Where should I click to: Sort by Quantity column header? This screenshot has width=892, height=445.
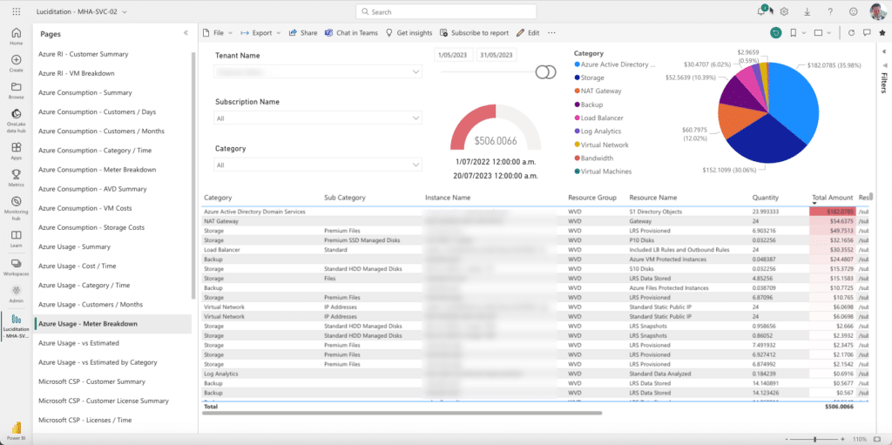[765, 198]
